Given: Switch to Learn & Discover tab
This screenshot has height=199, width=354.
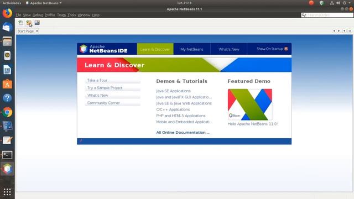Looking at the screenshot, I should click(x=155, y=49).
